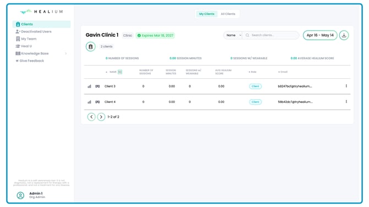369x207 pixels.
Task: Click the Admin 1 profile avatar icon
Action: [20, 195]
